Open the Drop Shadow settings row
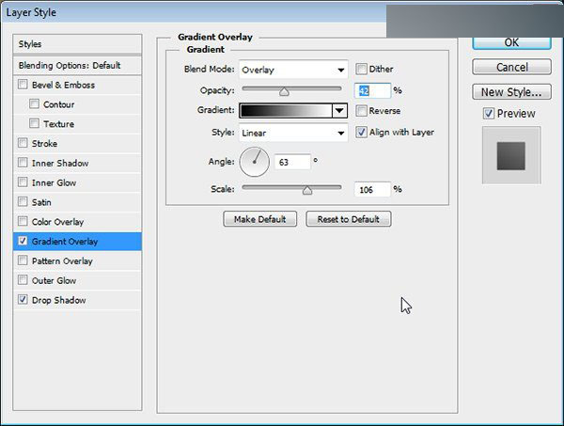The image size is (564, 426). coord(77,300)
